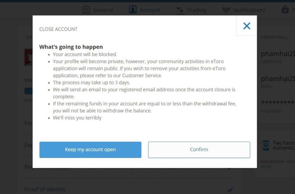Select the Account tab icon

(x=133, y=9)
